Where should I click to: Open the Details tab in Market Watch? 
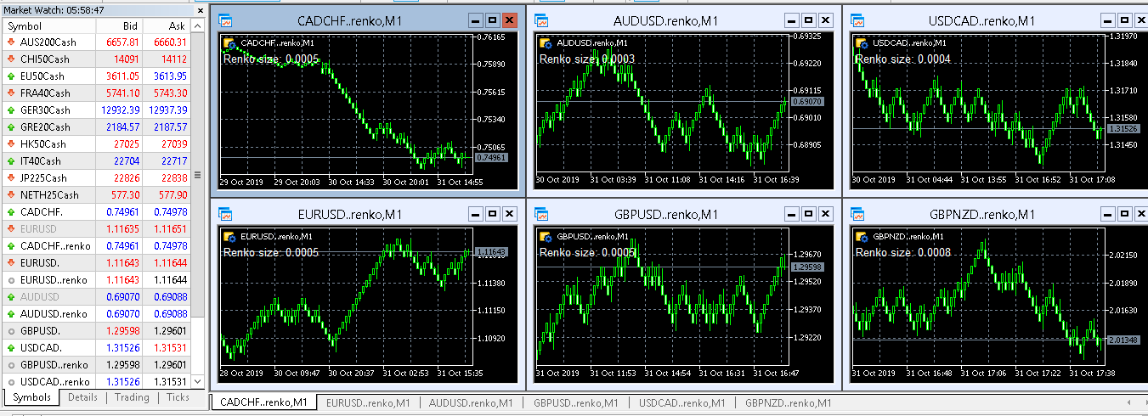click(82, 397)
